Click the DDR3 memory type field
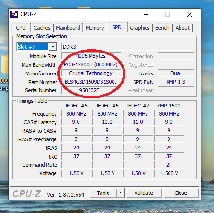This screenshot has width=214, height=213. (127, 47)
